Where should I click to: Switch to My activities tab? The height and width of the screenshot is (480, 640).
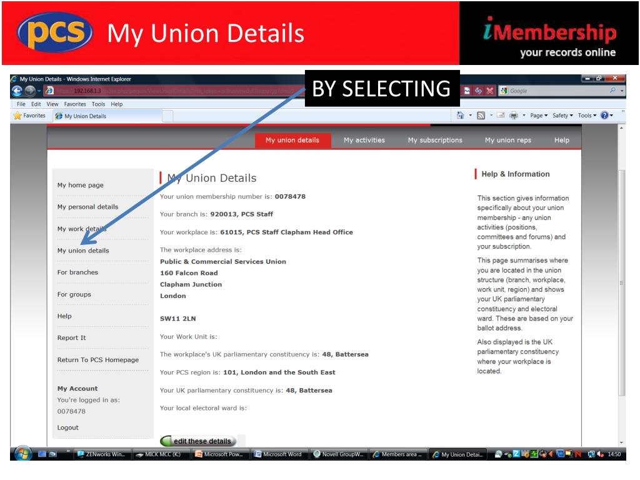(x=364, y=140)
